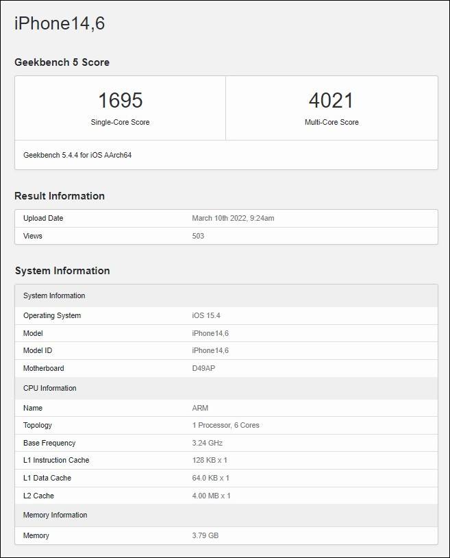Click the Model row label

point(33,333)
